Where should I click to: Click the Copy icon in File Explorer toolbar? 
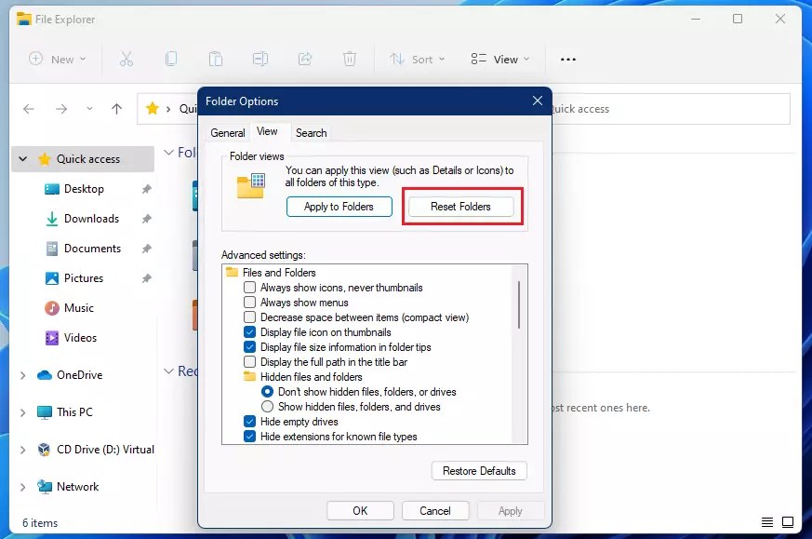tap(171, 58)
